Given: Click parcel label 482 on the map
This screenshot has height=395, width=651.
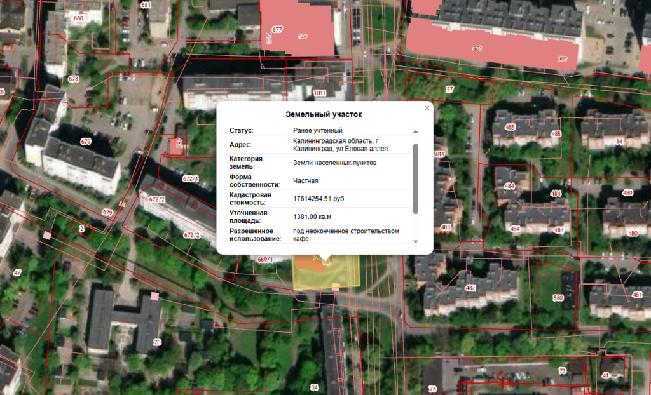Looking at the screenshot, I should [x=470, y=288].
